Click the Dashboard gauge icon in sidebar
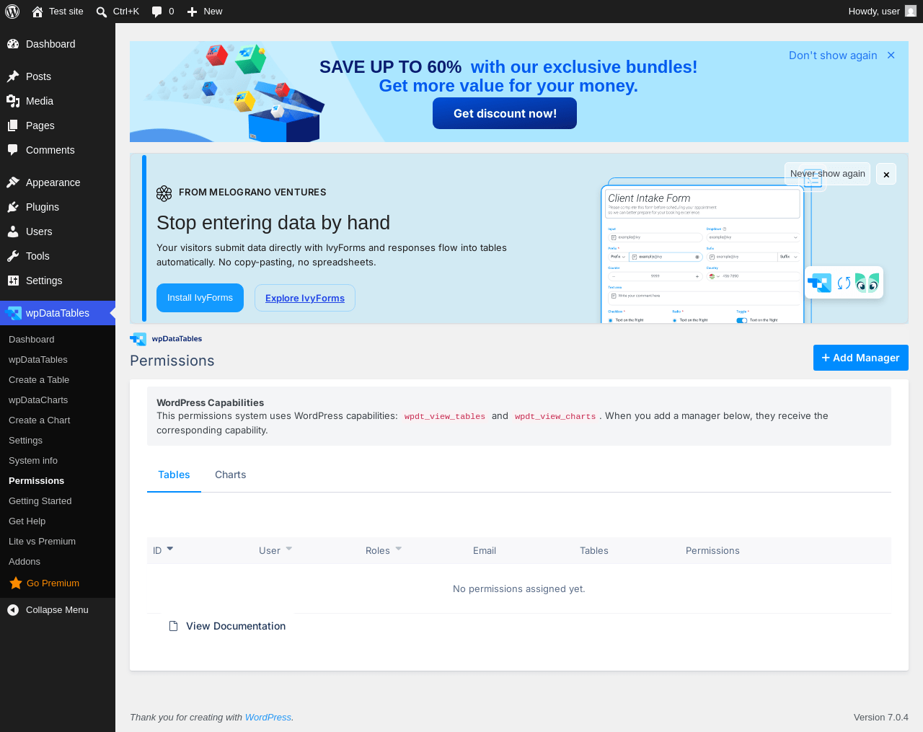 click(x=13, y=44)
